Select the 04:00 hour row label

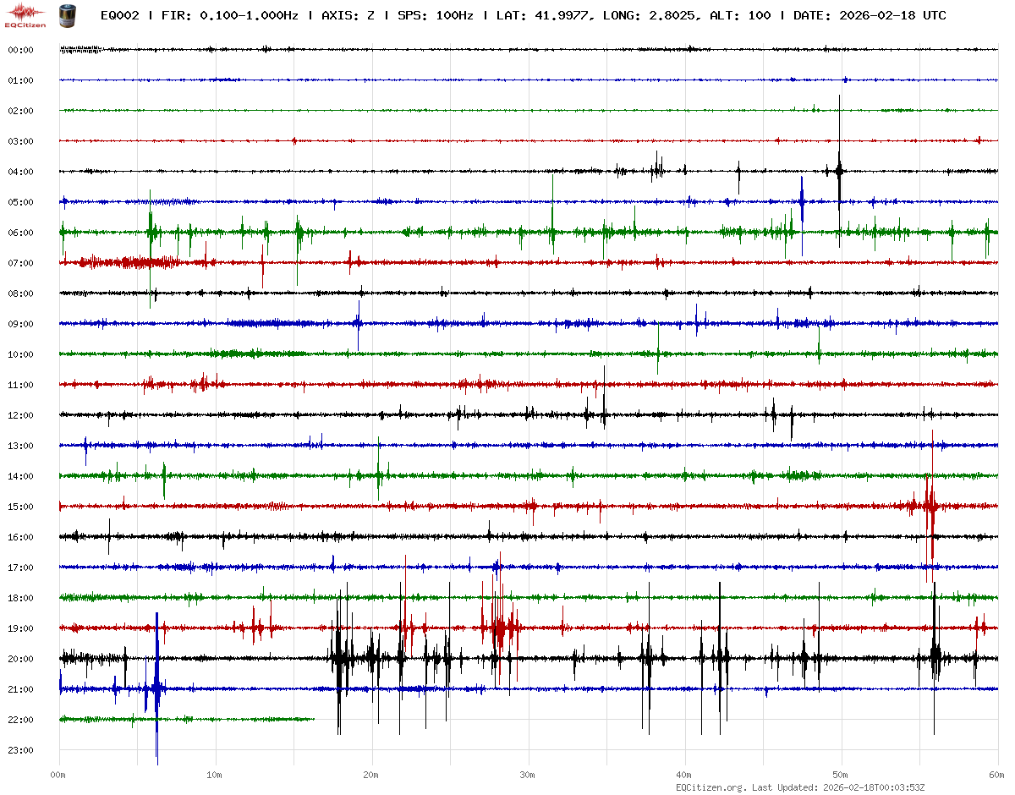pos(20,172)
